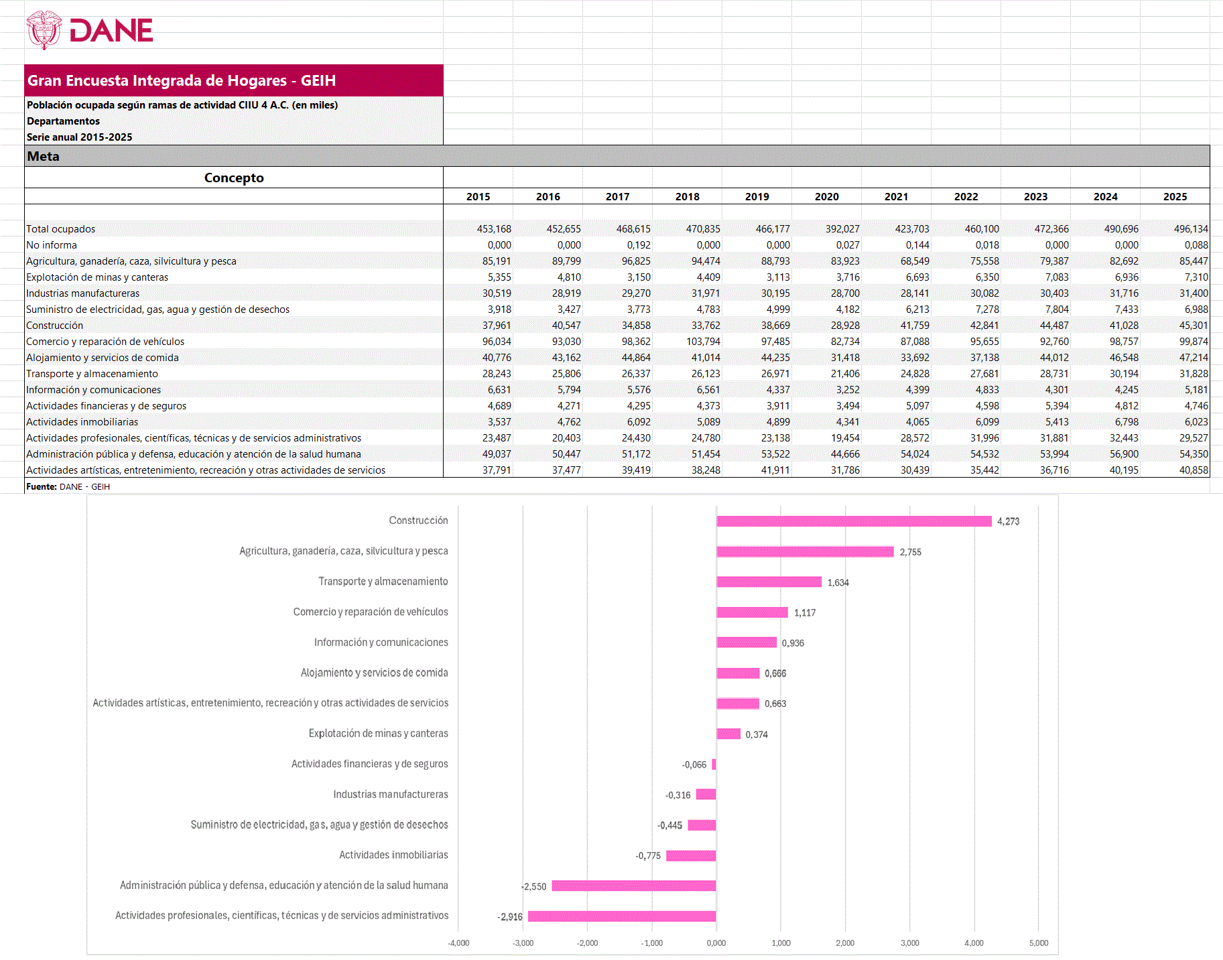Image resolution: width=1223 pixels, height=960 pixels.
Task: Click the Construcción bar in the chart
Action: click(854, 521)
